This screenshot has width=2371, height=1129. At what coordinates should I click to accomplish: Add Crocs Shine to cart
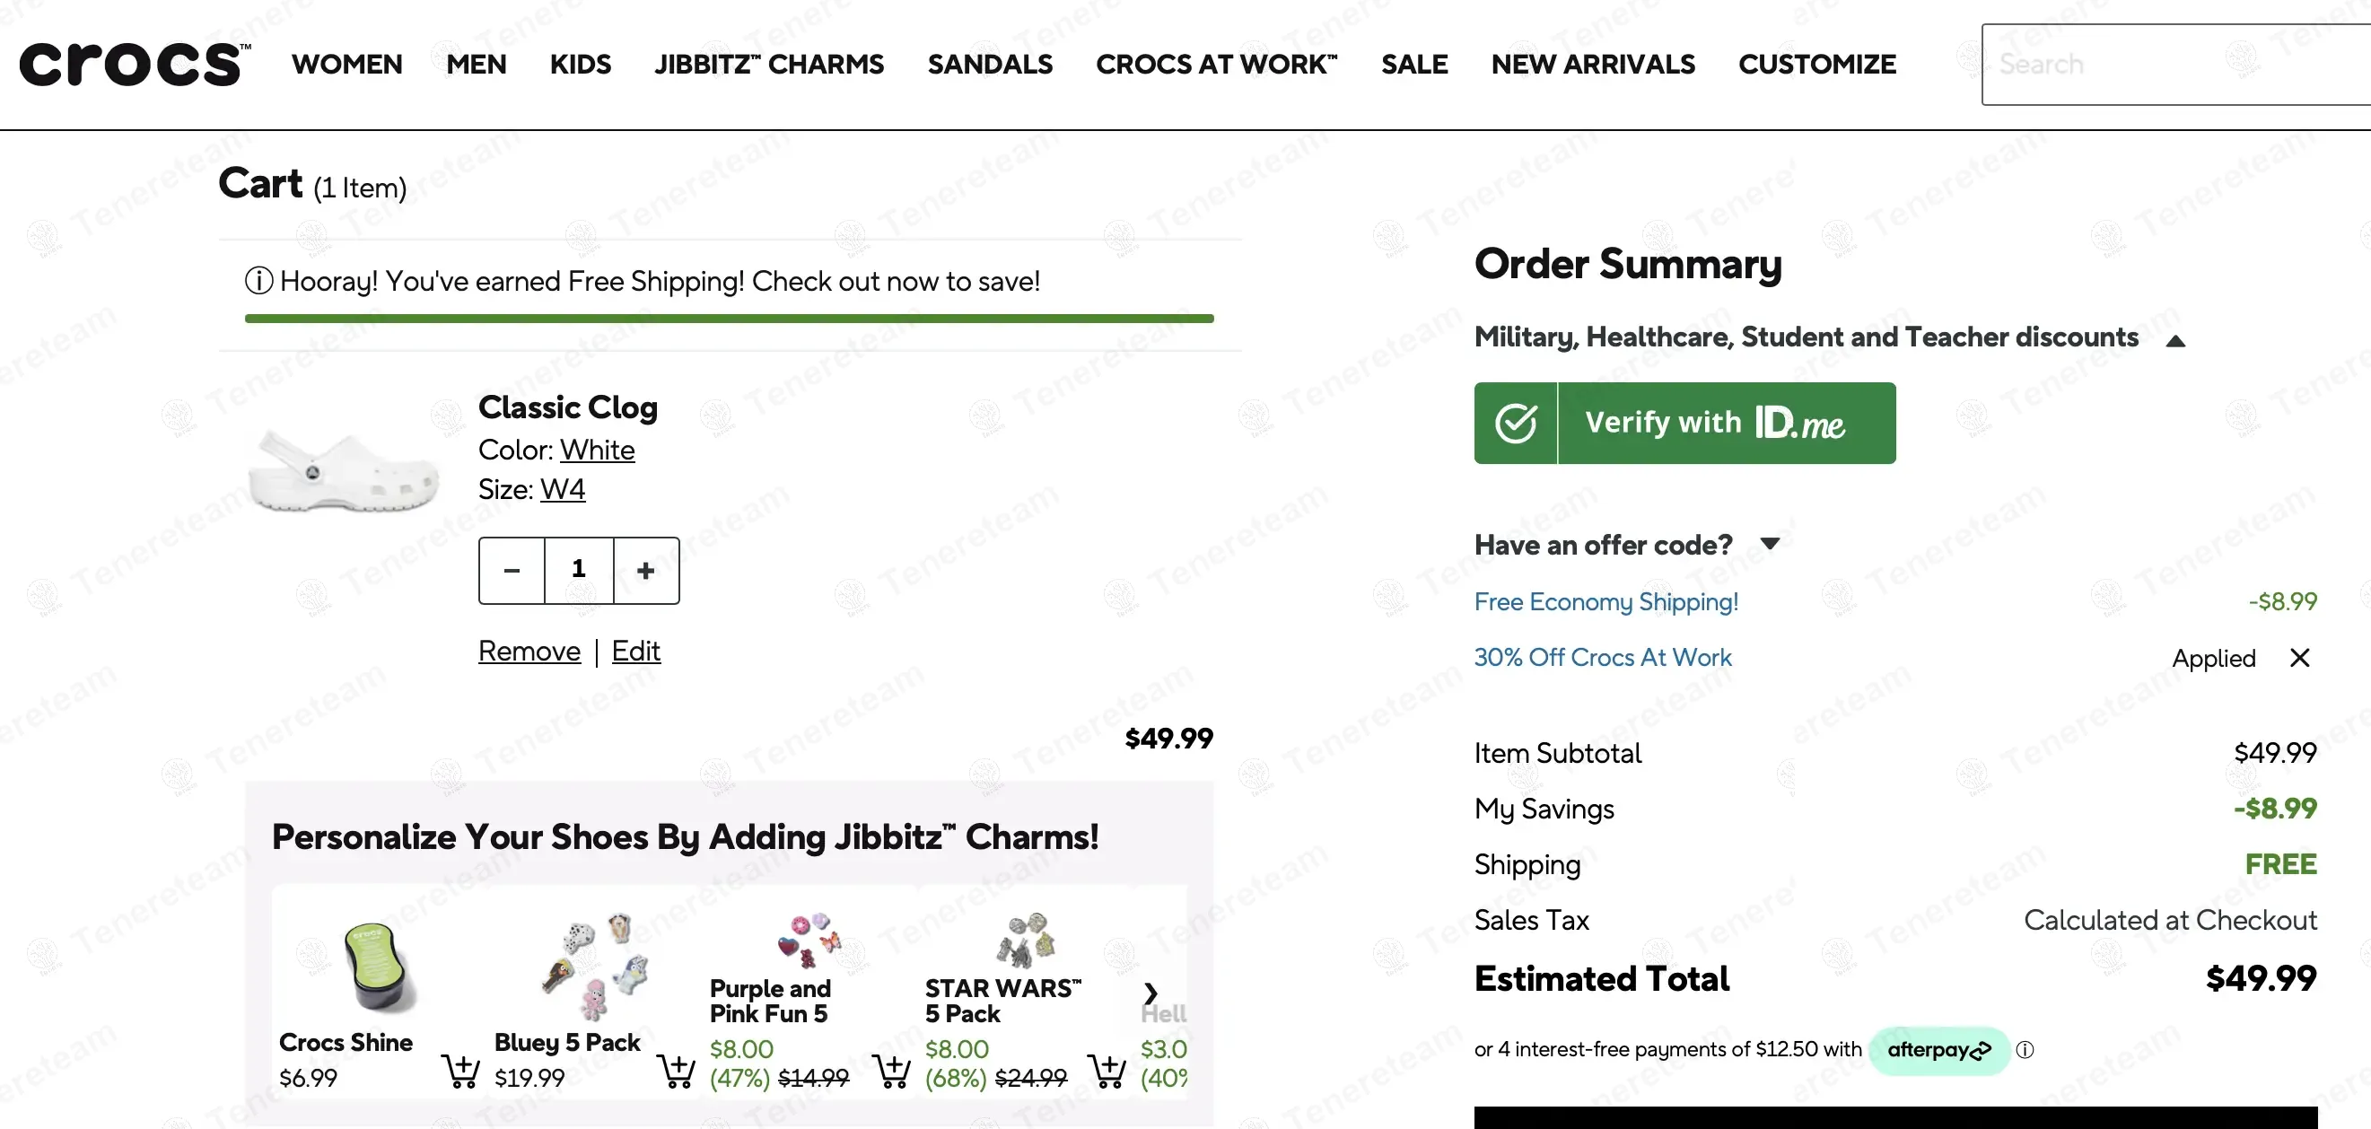click(x=460, y=1070)
